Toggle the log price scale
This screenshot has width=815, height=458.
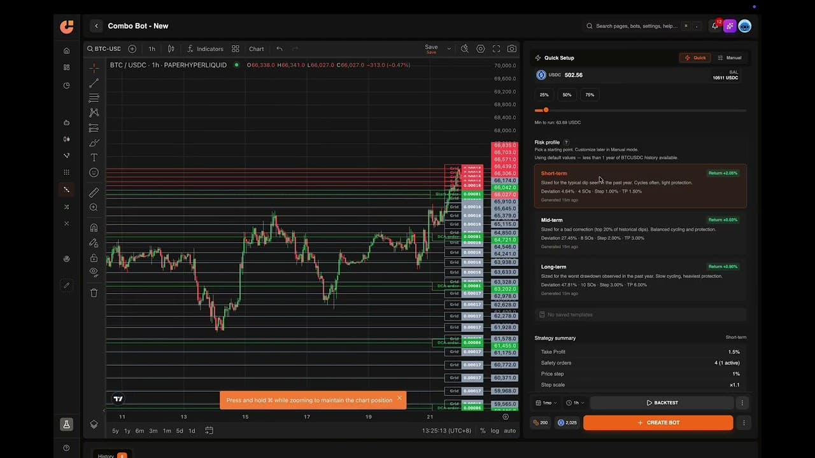click(495, 431)
